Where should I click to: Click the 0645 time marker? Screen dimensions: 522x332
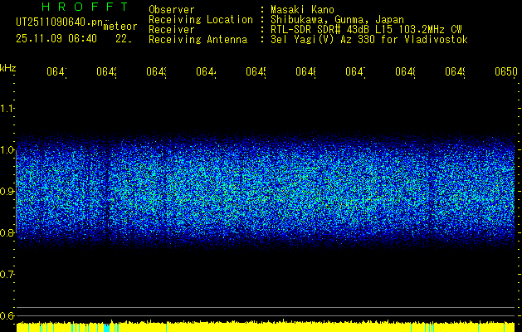pos(256,72)
